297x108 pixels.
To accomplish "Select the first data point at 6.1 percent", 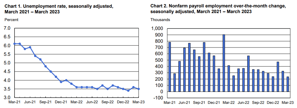I will click(15, 44).
